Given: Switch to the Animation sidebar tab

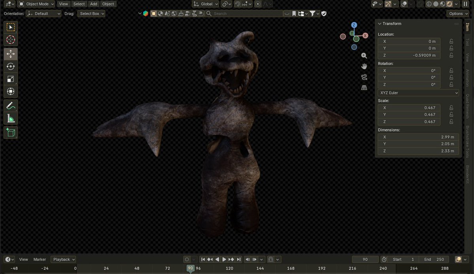Looking at the screenshot, I should (x=467, y=78).
